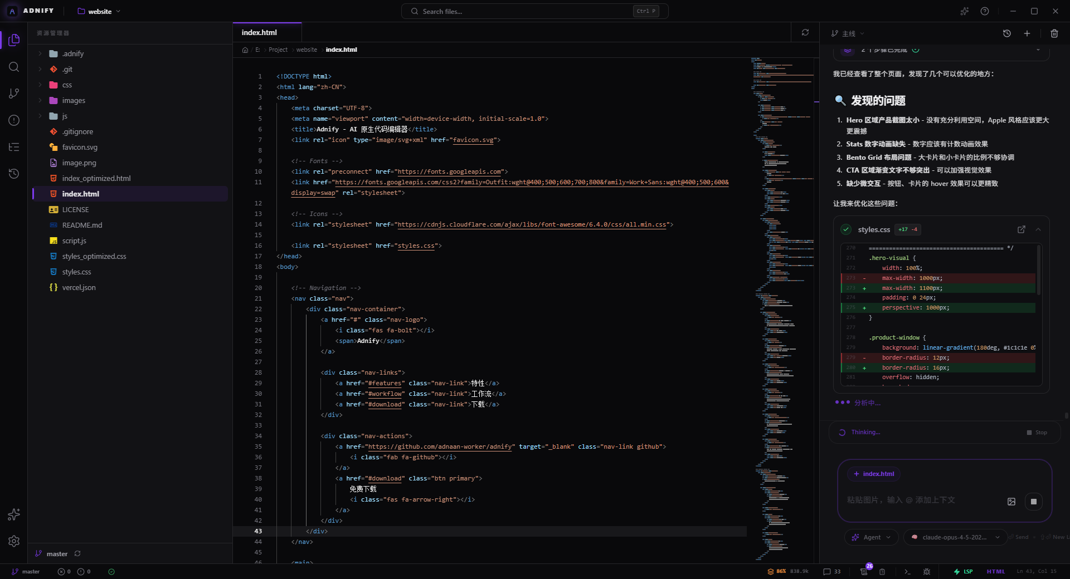Viewport: 1070px width, 579px height.
Task: Switch to the index.html editor tab
Action: click(267, 32)
